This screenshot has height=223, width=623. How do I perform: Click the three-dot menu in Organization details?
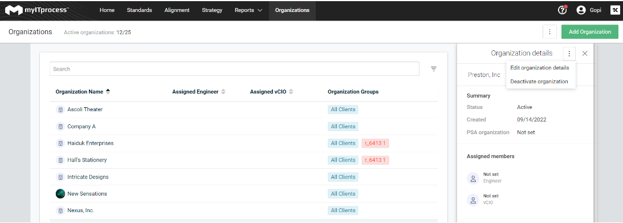pos(569,53)
